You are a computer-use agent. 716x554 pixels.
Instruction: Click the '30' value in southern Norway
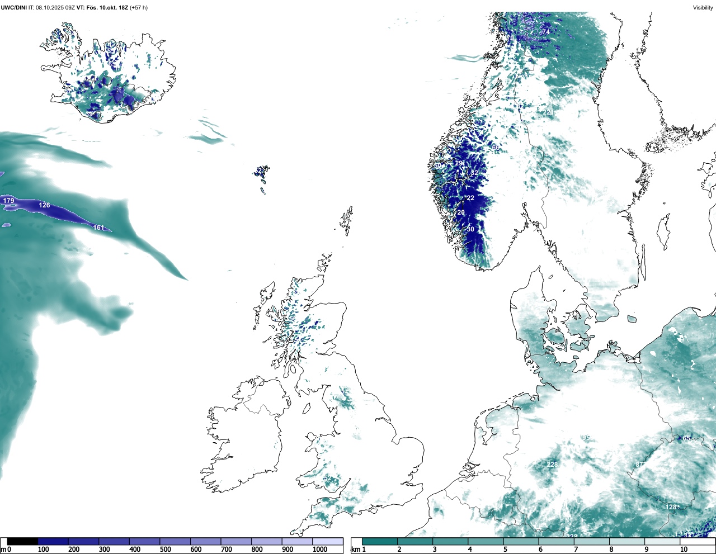(470, 229)
